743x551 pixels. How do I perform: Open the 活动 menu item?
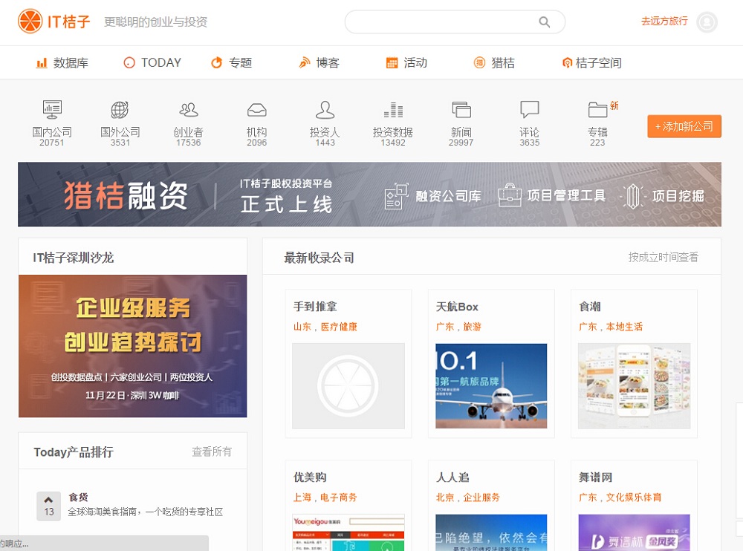406,62
